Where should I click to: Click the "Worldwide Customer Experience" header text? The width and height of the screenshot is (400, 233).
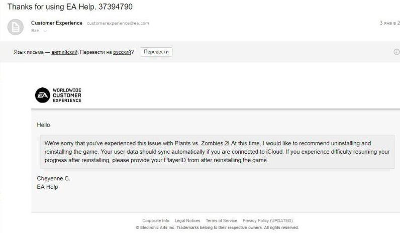(x=67, y=95)
